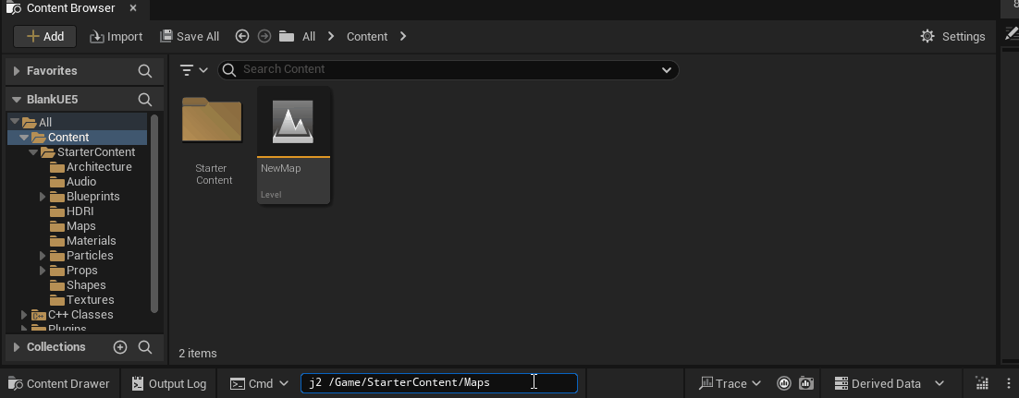Click Save All button
1019x398 pixels.
(190, 36)
